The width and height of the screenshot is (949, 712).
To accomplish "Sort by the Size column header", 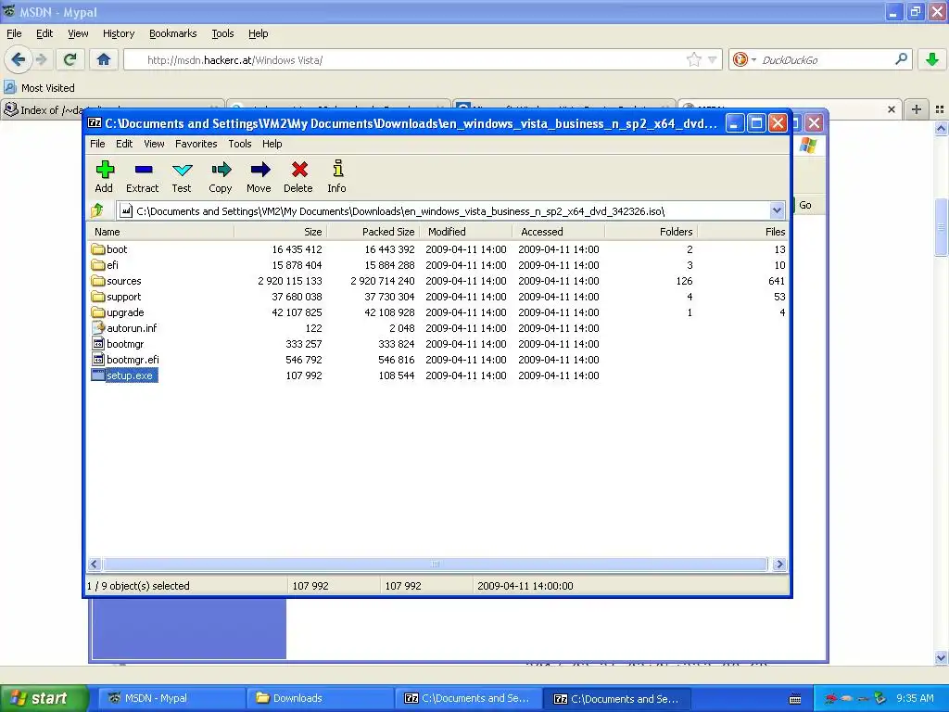I will [x=280, y=232].
